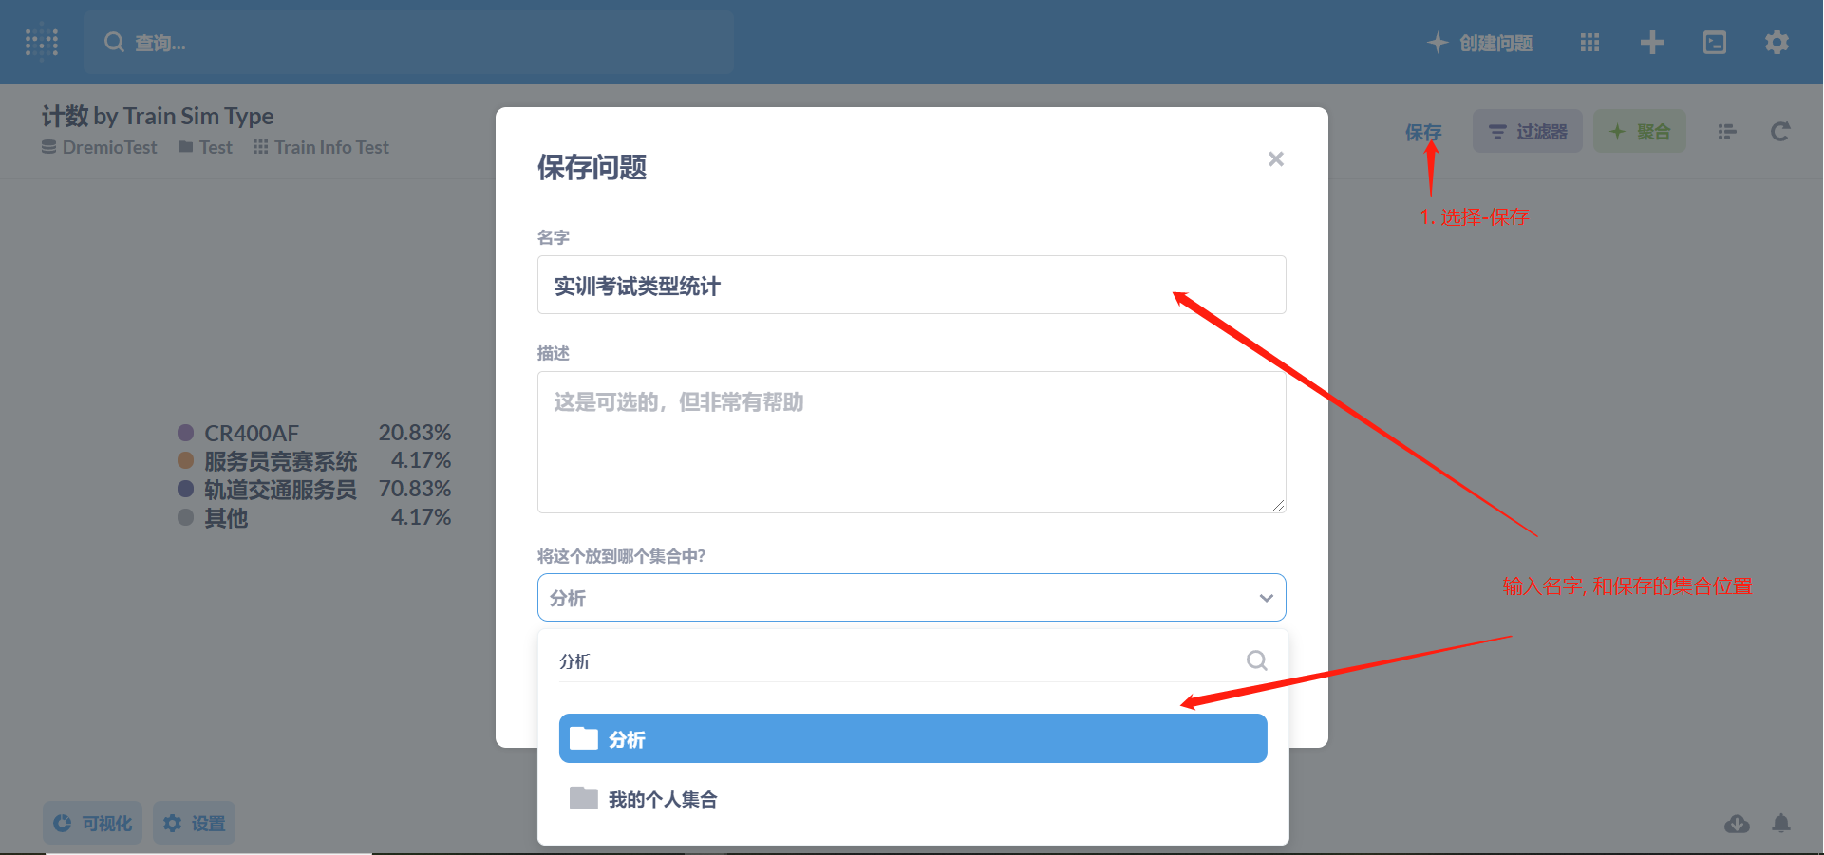
Task: Click the 描述 description text area
Action: point(912,442)
